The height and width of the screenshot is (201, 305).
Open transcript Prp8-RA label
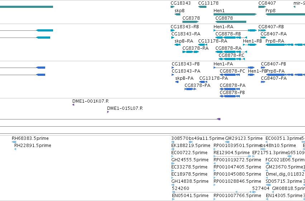coord(275,41)
